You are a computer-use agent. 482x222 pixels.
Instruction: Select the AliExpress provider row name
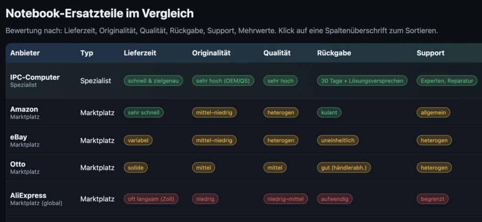click(x=28, y=196)
